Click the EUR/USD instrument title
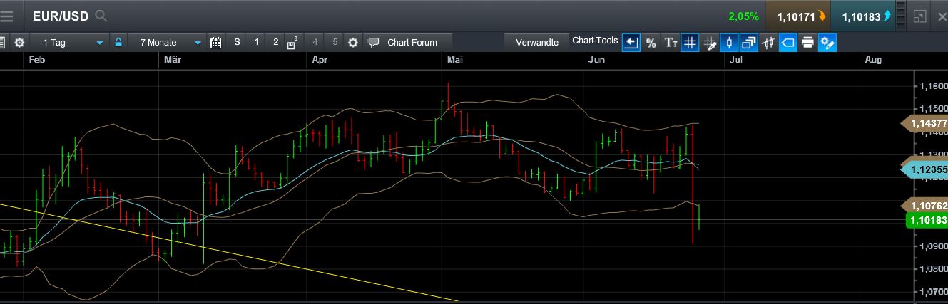Screen dimensions: 948x304 61,16
